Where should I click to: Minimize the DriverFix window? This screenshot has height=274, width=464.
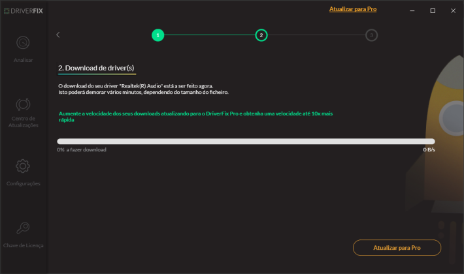click(x=412, y=11)
